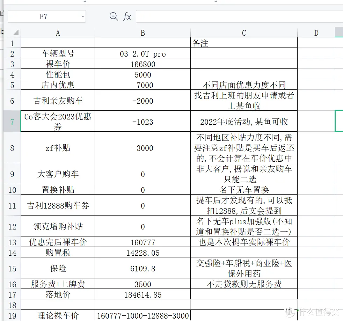The height and width of the screenshot is (321, 343).
Task: Click cell value 184614.85
Action: point(143,294)
